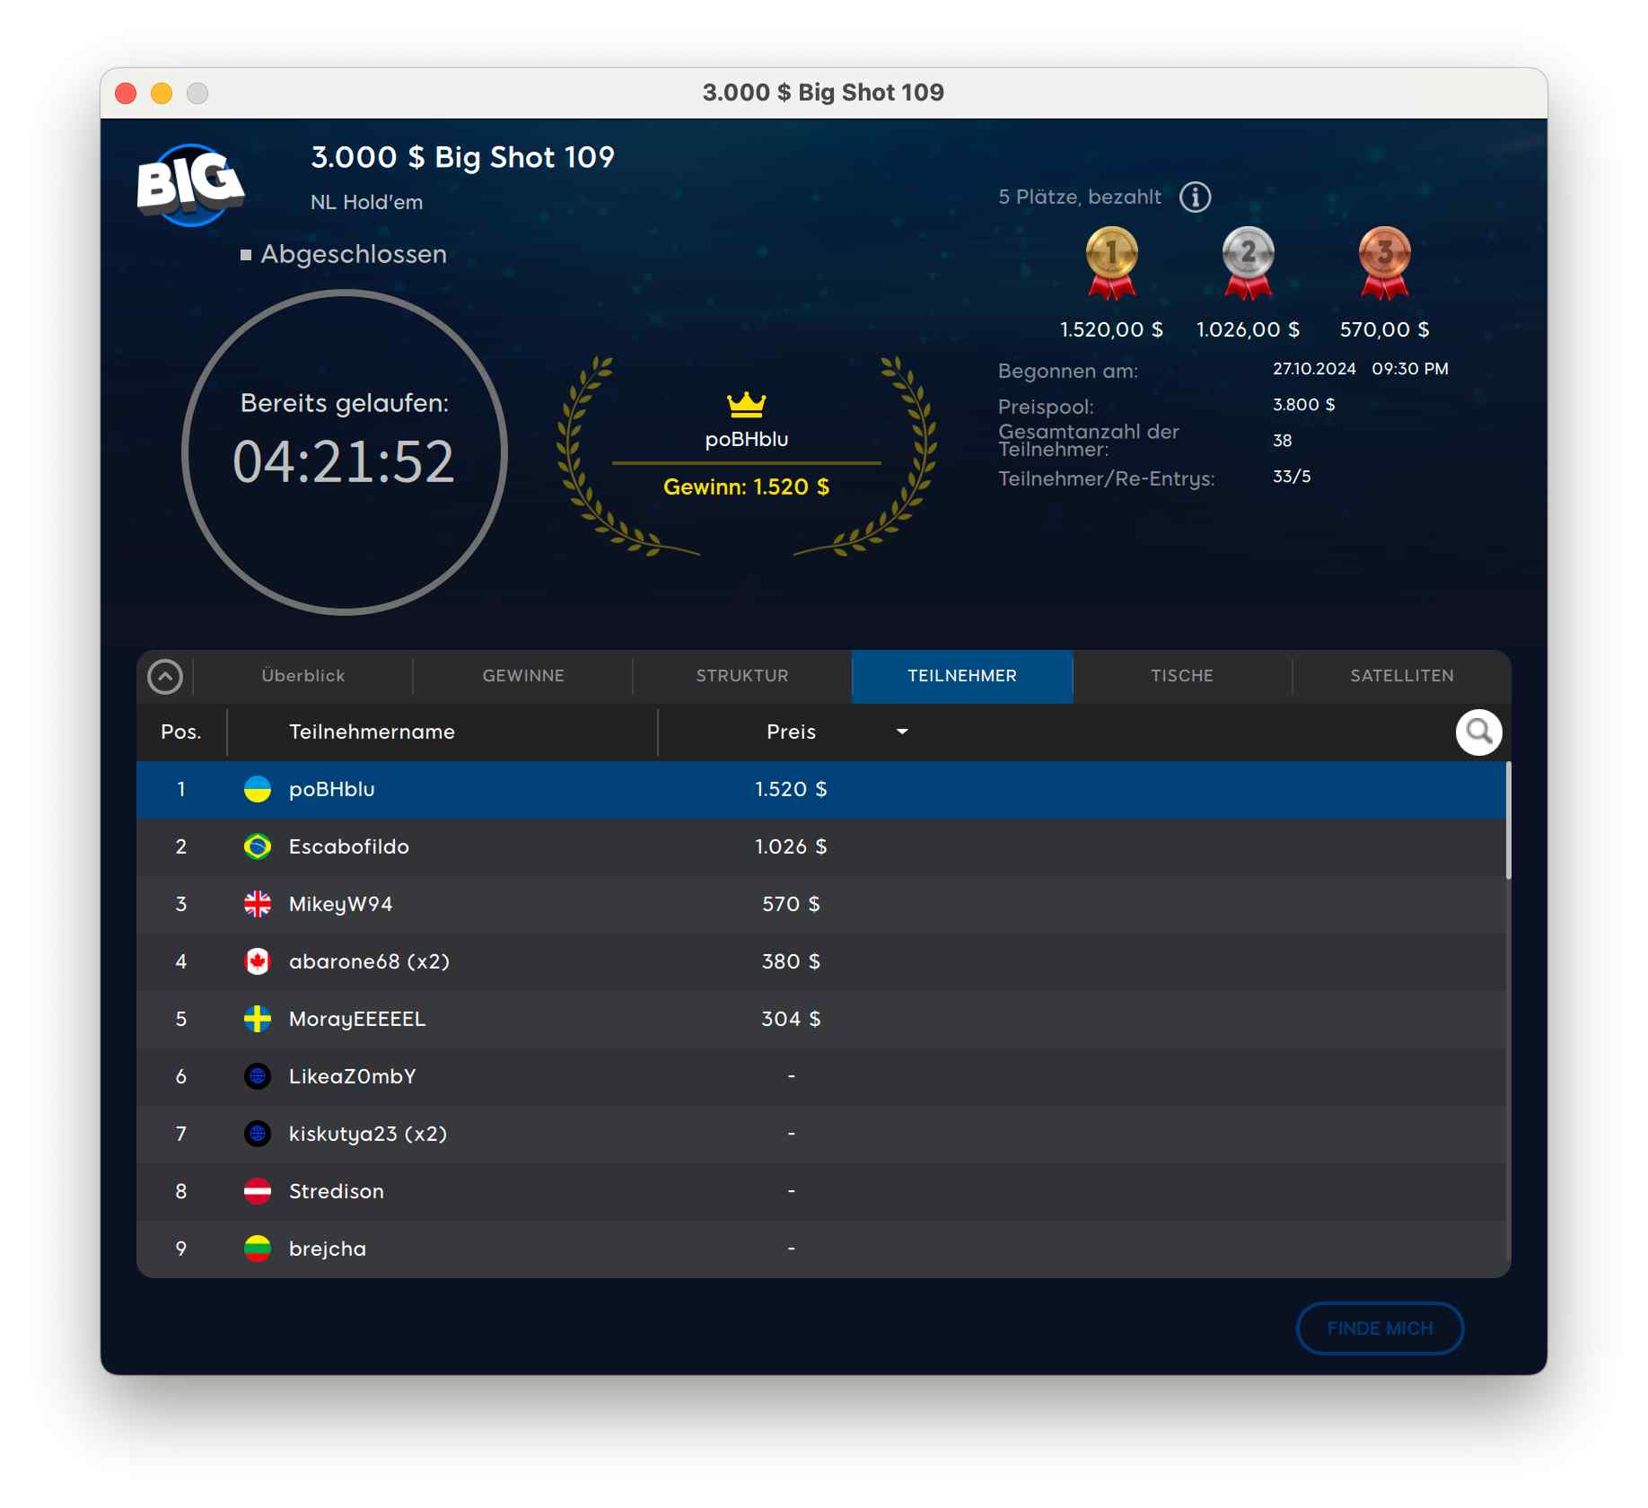The width and height of the screenshot is (1648, 1508).
Task: Click the participant list scrollbar
Action: pyautogui.click(x=1508, y=821)
